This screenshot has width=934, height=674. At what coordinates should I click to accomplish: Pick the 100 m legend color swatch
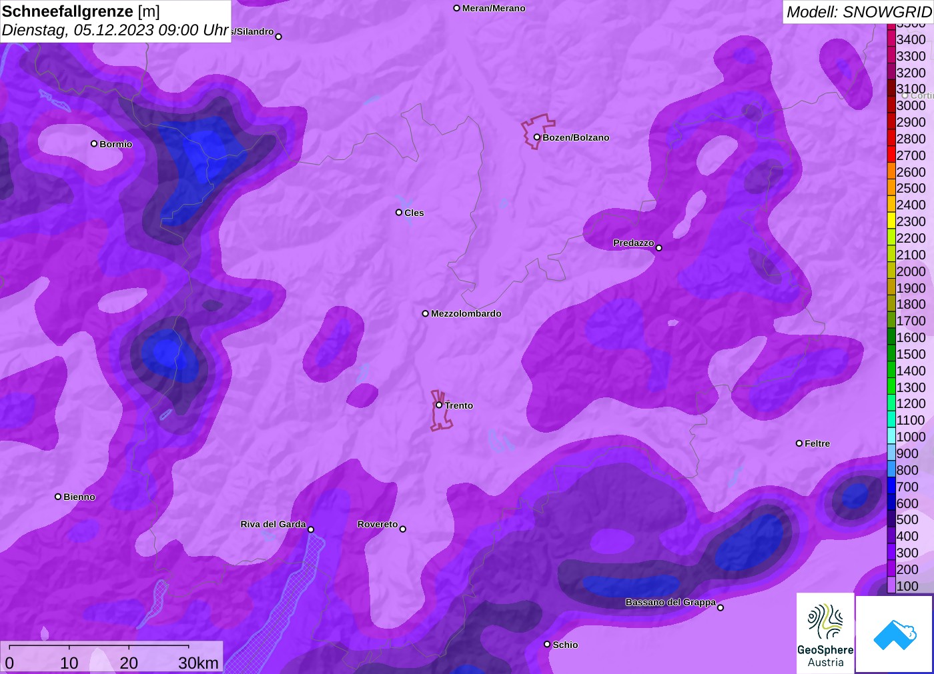pos(891,586)
